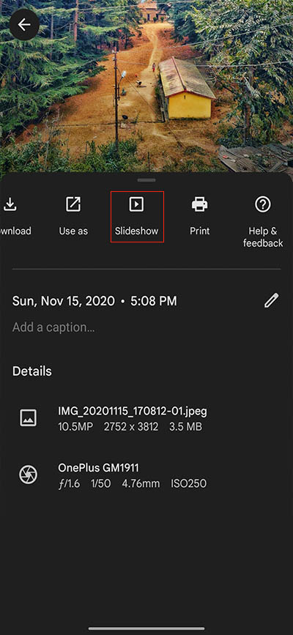
Task: Tap the camera aperture icon
Action: pos(29,475)
